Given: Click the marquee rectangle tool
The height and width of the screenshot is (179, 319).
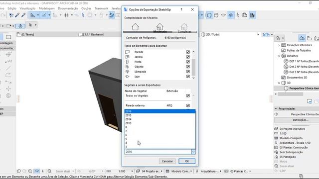Looking at the screenshot, I should point(8,37).
